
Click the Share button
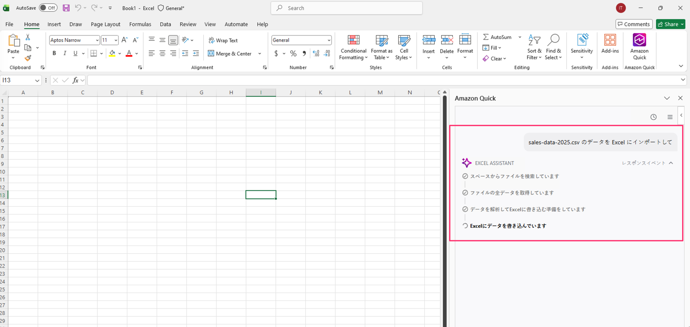[x=671, y=24]
